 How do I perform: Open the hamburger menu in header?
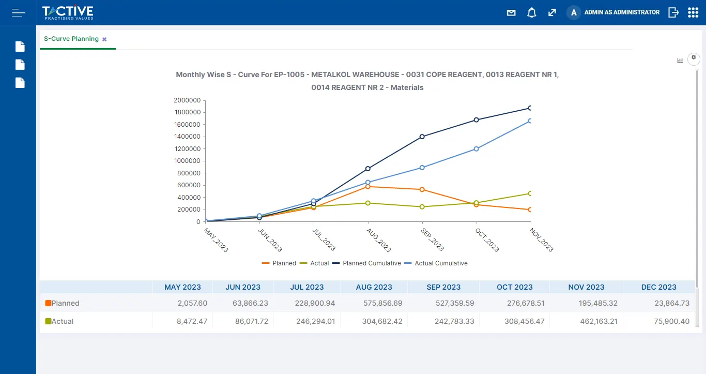point(19,12)
